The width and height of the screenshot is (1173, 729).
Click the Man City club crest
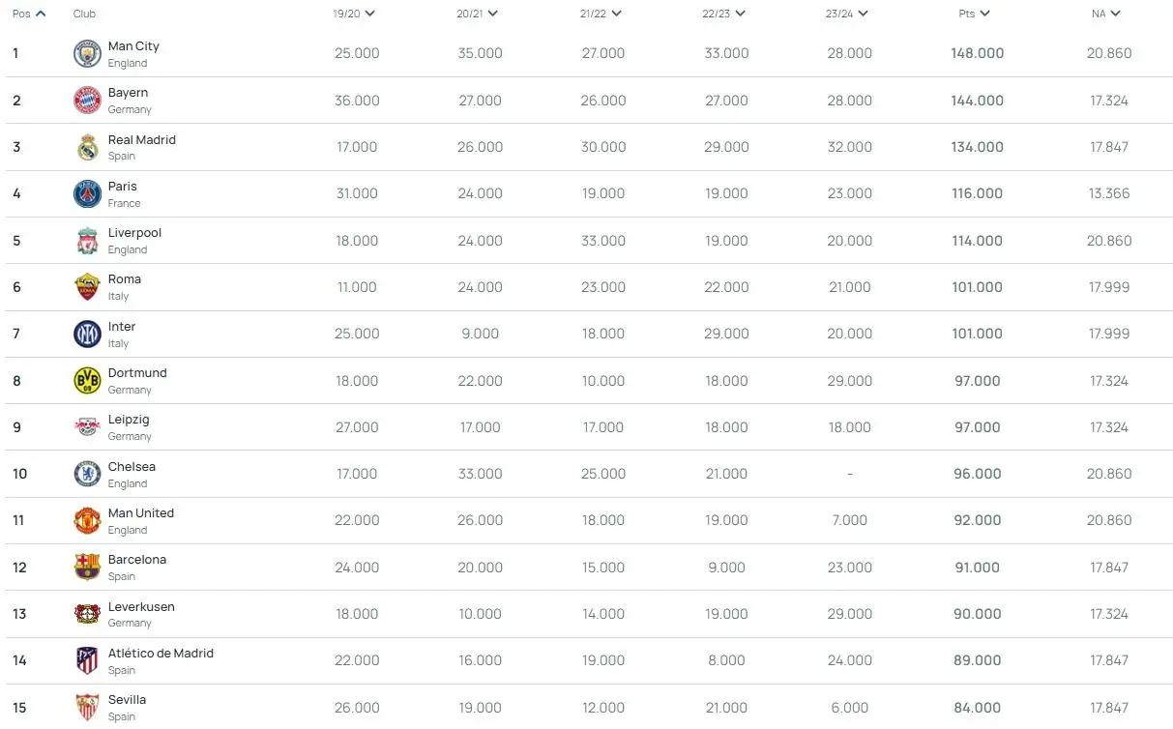pyautogui.click(x=87, y=54)
